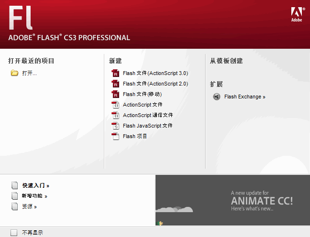Click the 新建 heading
310x237 pixels.
115,61
